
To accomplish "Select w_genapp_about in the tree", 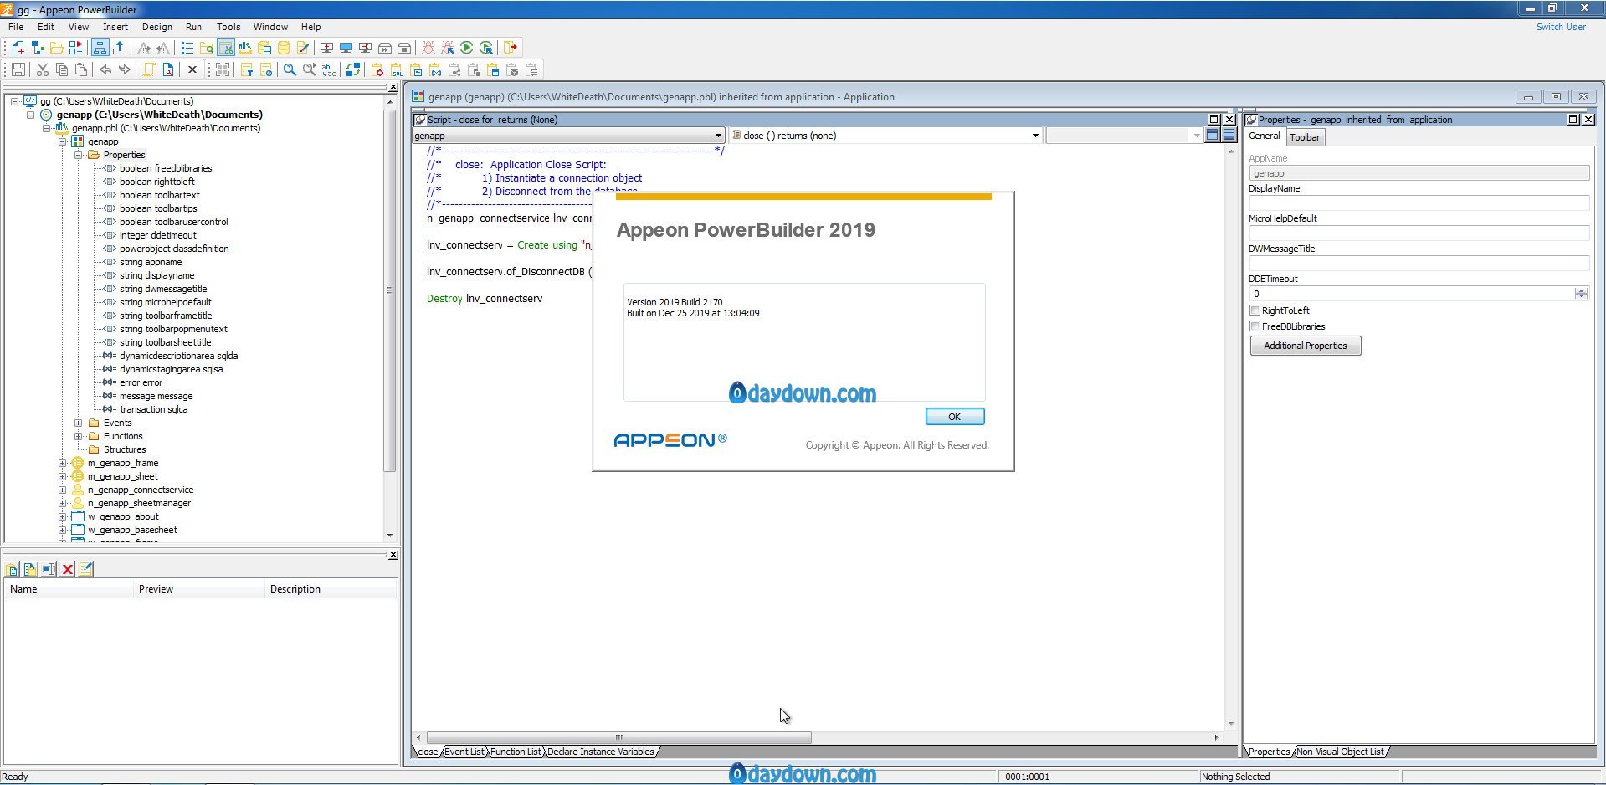I will (x=123, y=516).
